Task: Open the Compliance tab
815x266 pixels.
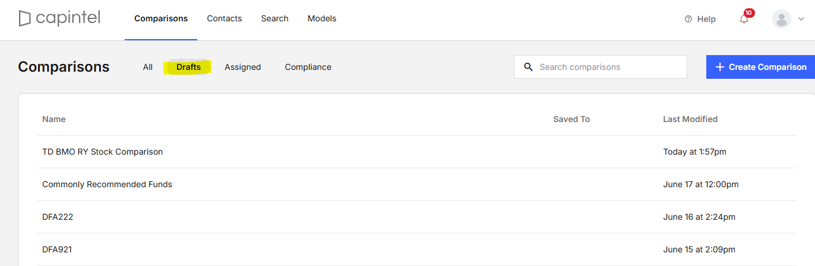Action: point(308,67)
